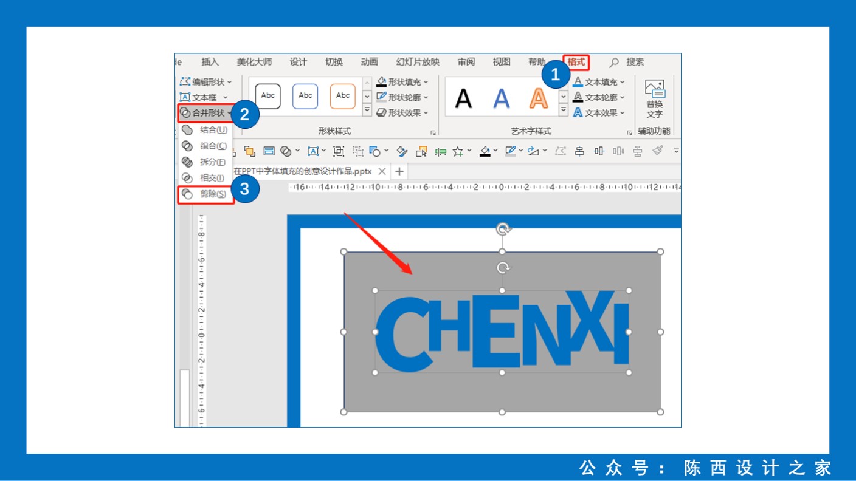
Task: Expand the 合并形状 dropdown
Action: coord(205,113)
